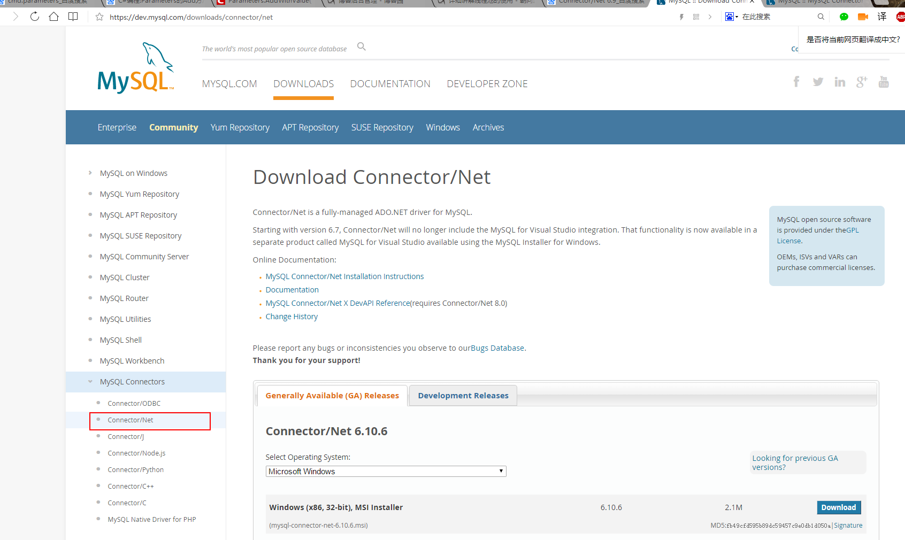Click the address bar URL field

tap(390, 17)
